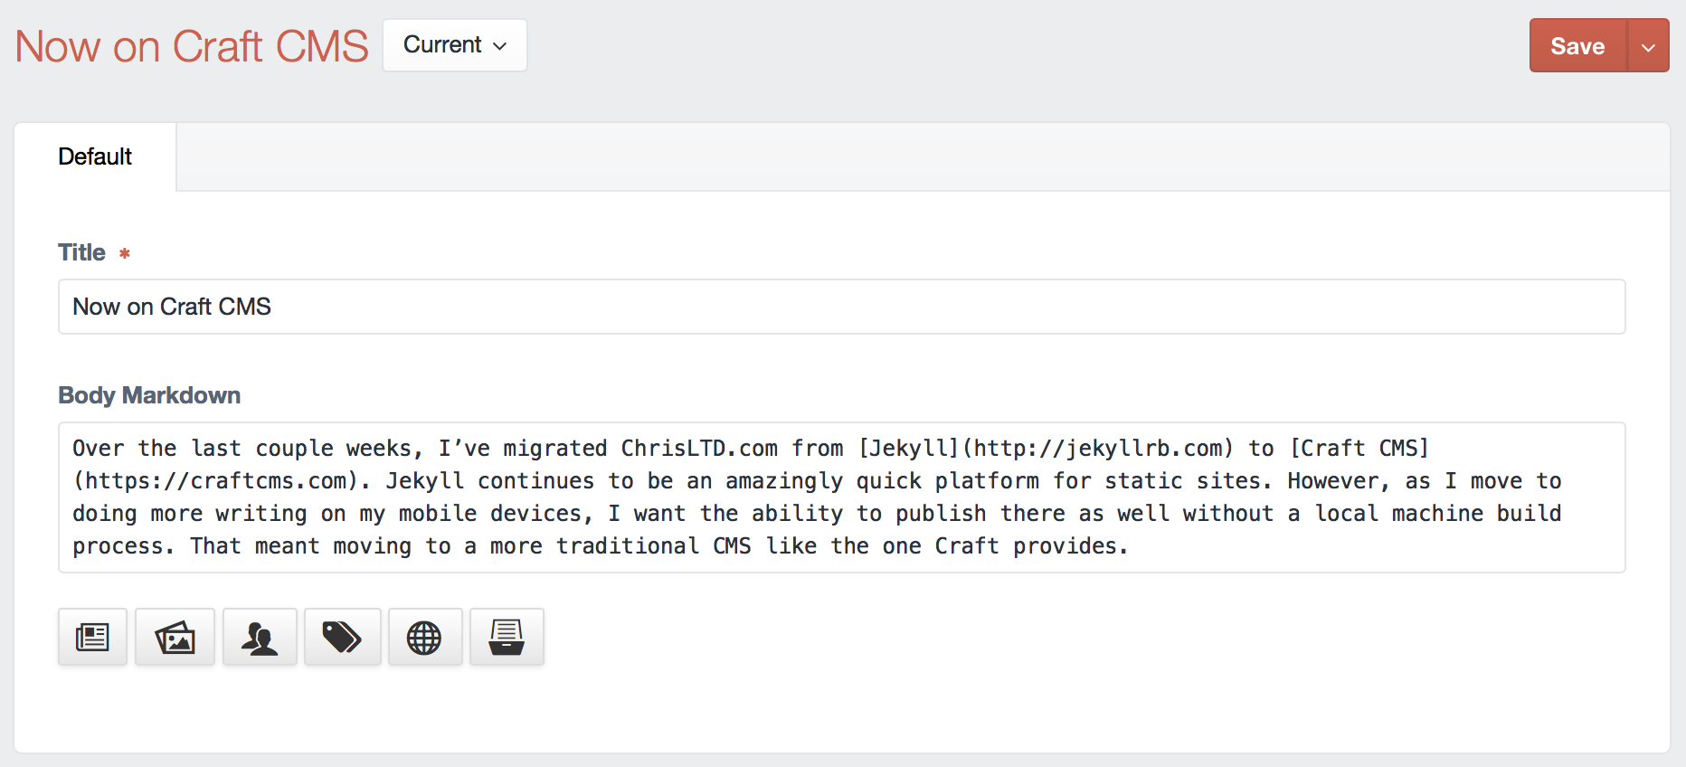Image resolution: width=1686 pixels, height=767 pixels.
Task: Click the Title field label
Action: click(81, 252)
